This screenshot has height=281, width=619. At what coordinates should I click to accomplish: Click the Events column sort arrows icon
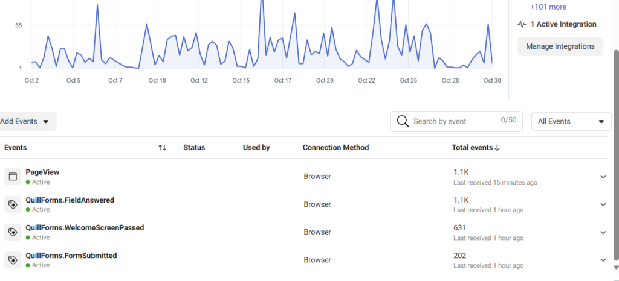click(x=162, y=148)
